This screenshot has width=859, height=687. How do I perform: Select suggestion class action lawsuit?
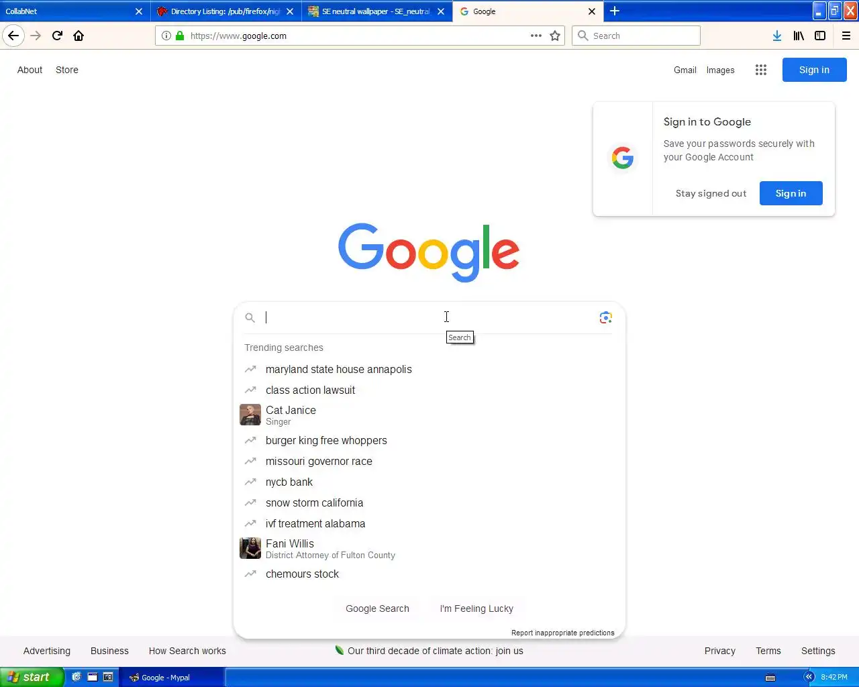(429, 390)
